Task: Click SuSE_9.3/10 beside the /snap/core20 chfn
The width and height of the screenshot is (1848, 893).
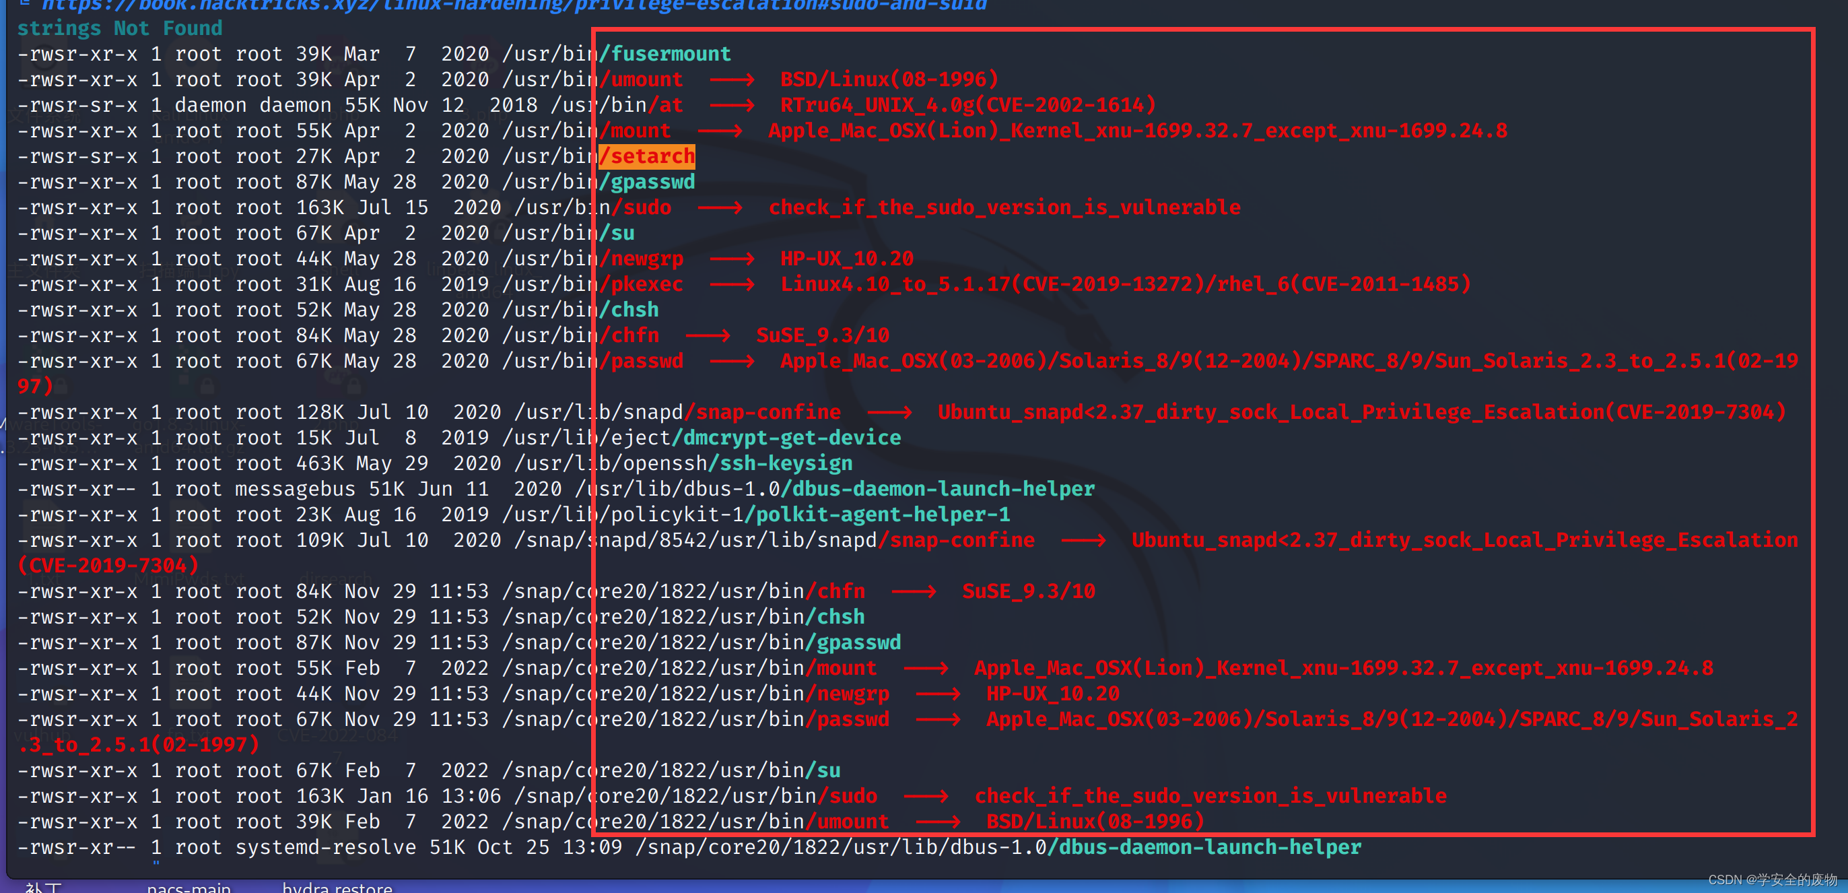Action: pyautogui.click(x=1029, y=592)
